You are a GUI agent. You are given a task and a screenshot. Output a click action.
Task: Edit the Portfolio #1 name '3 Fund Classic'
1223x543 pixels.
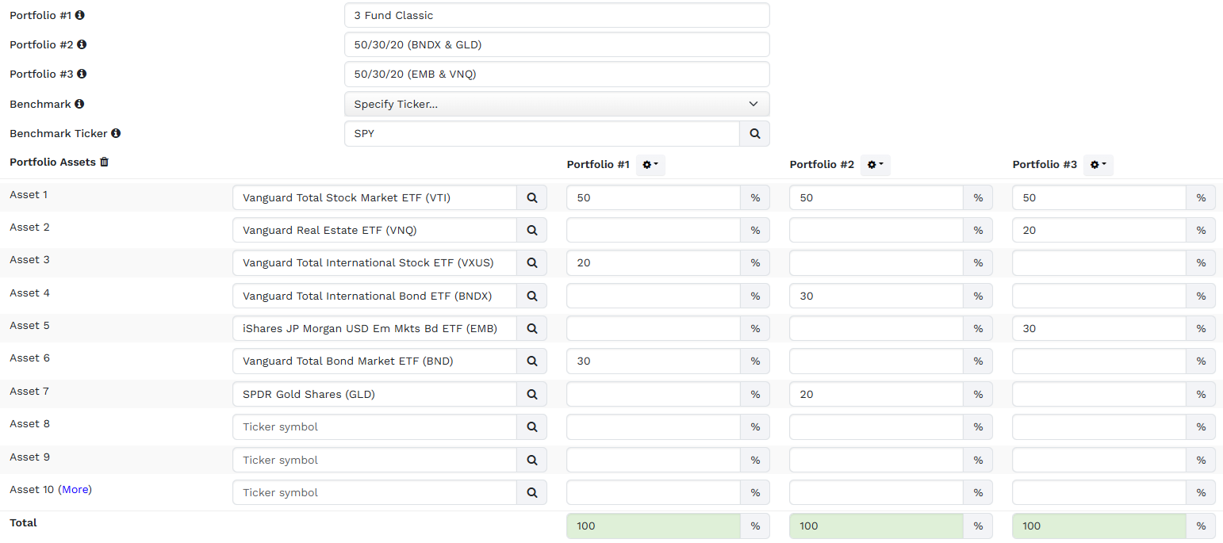[557, 15]
